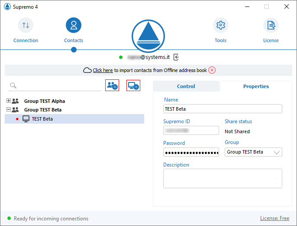Image resolution: width=297 pixels, height=226 pixels.
Task: Close the Supremo window
Action: (x=287, y=7)
